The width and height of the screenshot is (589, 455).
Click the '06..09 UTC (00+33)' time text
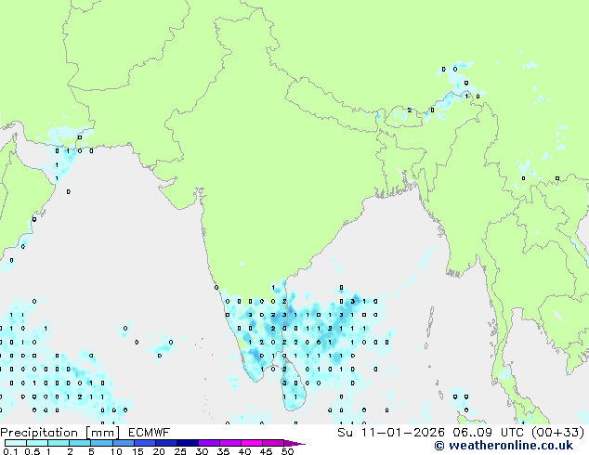pos(518,433)
